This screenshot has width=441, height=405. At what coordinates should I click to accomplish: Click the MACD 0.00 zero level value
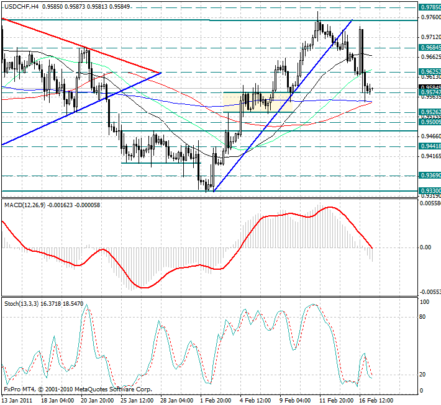425,247
